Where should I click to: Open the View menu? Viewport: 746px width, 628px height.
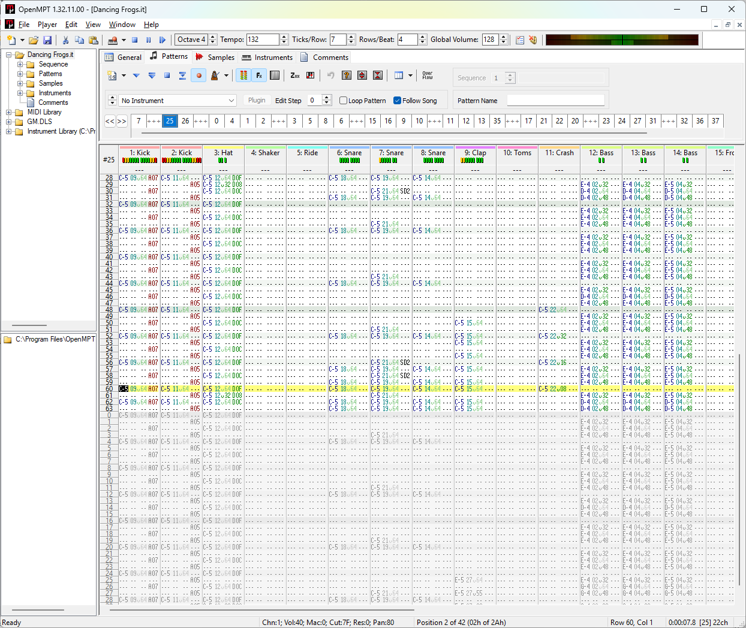[x=93, y=25]
